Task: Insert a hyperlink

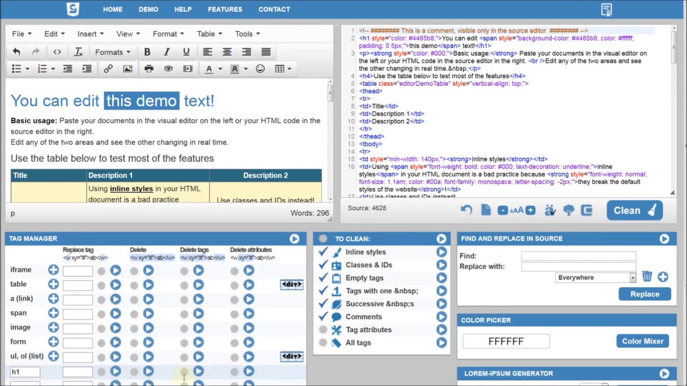Action: [108, 69]
